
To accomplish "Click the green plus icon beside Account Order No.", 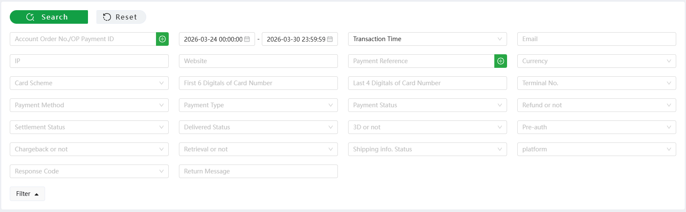I will tap(162, 39).
